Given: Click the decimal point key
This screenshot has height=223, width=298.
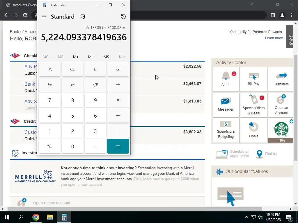Looking at the screenshot, I should click(x=95, y=146).
